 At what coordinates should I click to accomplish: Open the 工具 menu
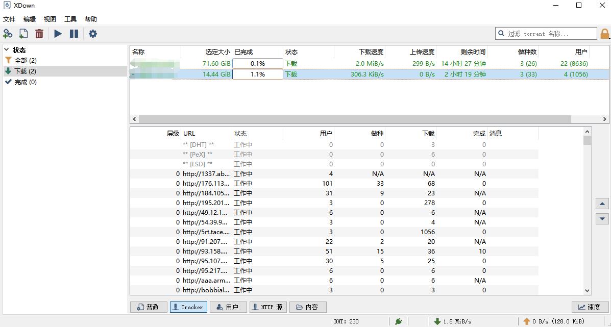tap(70, 19)
